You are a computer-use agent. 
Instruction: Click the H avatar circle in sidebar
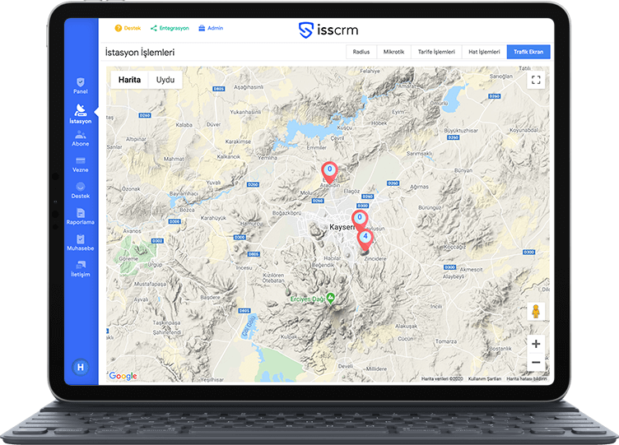[81, 368]
